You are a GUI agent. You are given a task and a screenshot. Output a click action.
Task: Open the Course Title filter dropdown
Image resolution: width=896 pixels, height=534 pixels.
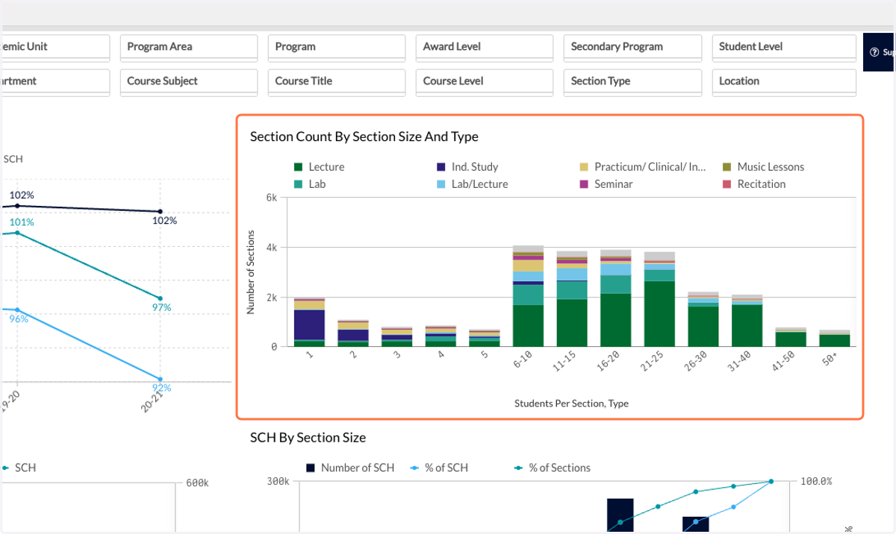[x=336, y=81]
